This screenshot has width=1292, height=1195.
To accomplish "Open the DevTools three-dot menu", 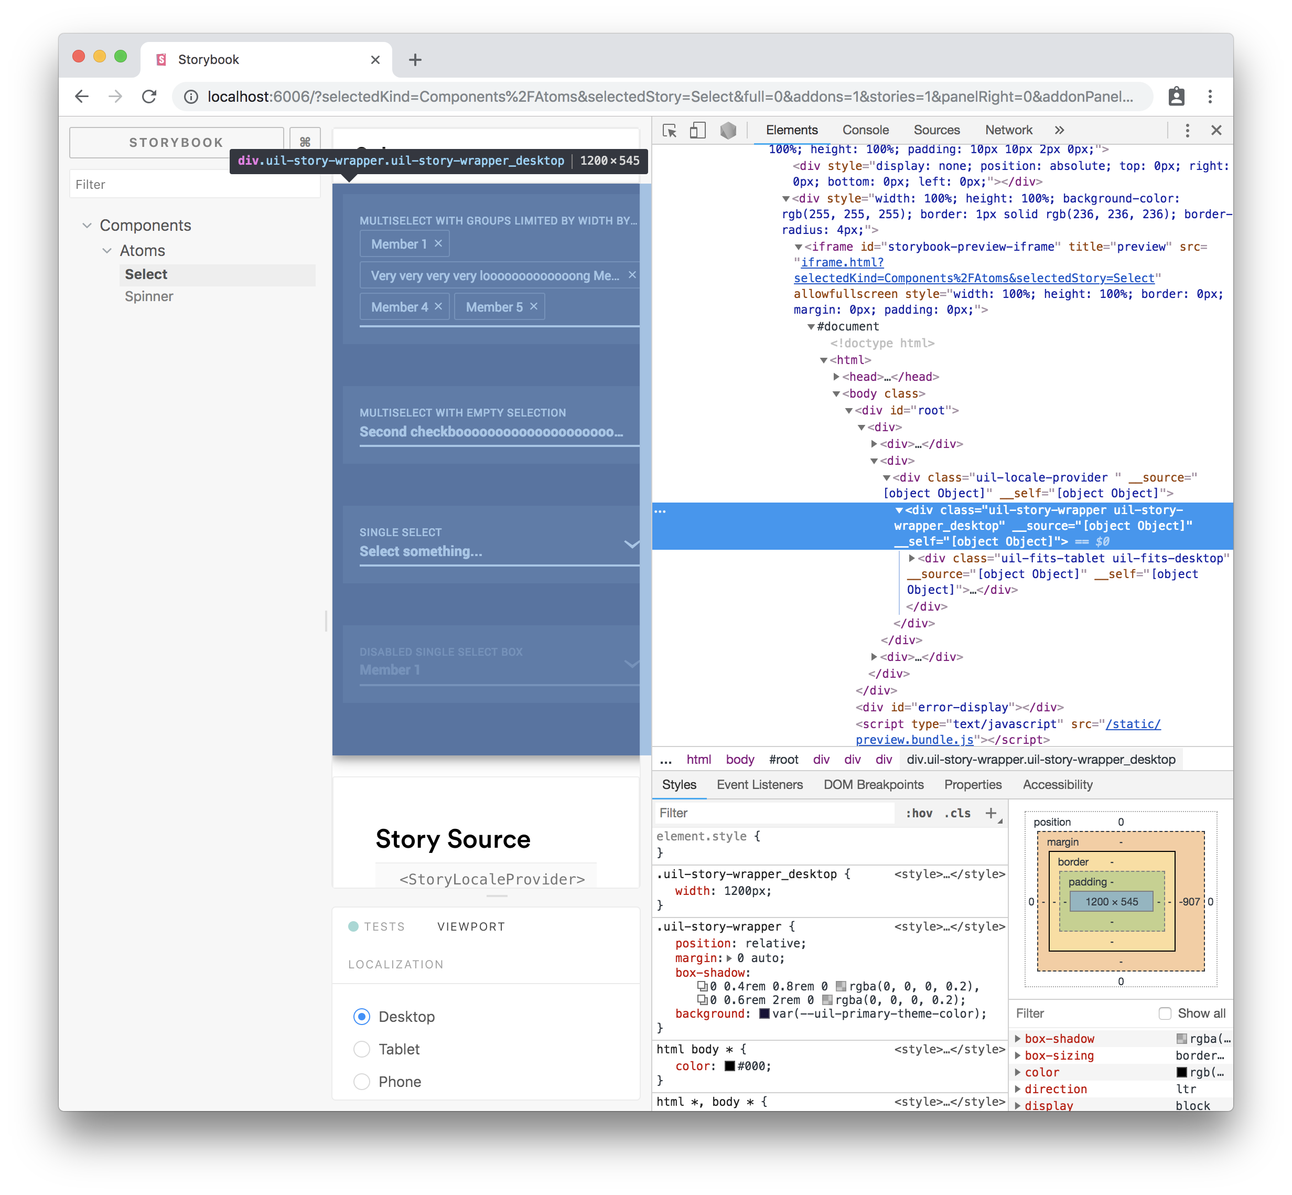I will point(1187,130).
